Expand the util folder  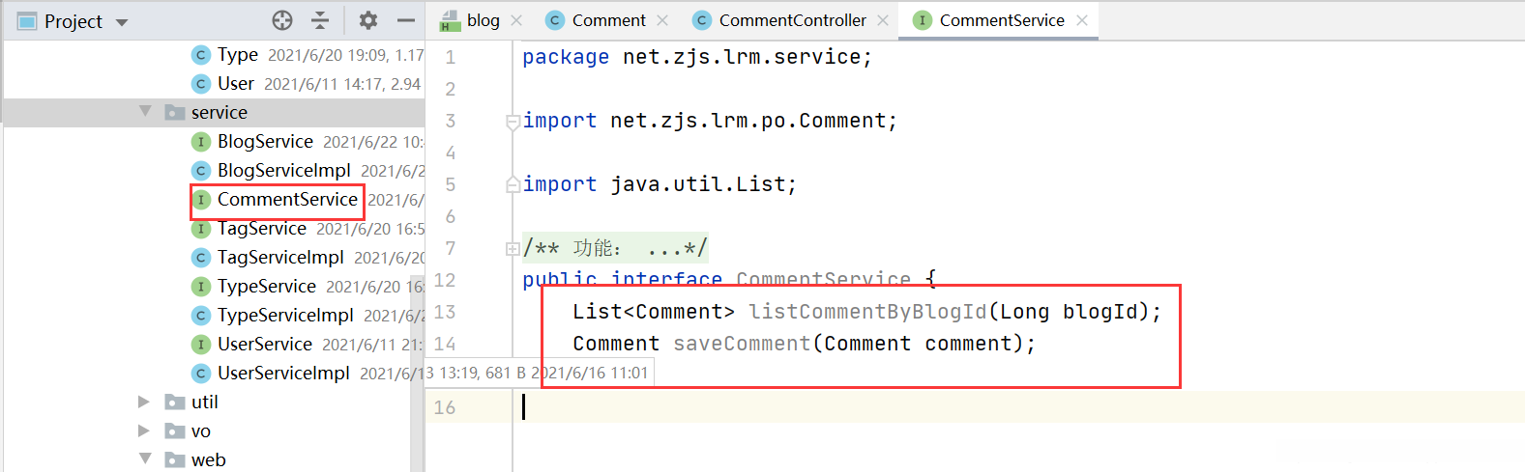[144, 402]
